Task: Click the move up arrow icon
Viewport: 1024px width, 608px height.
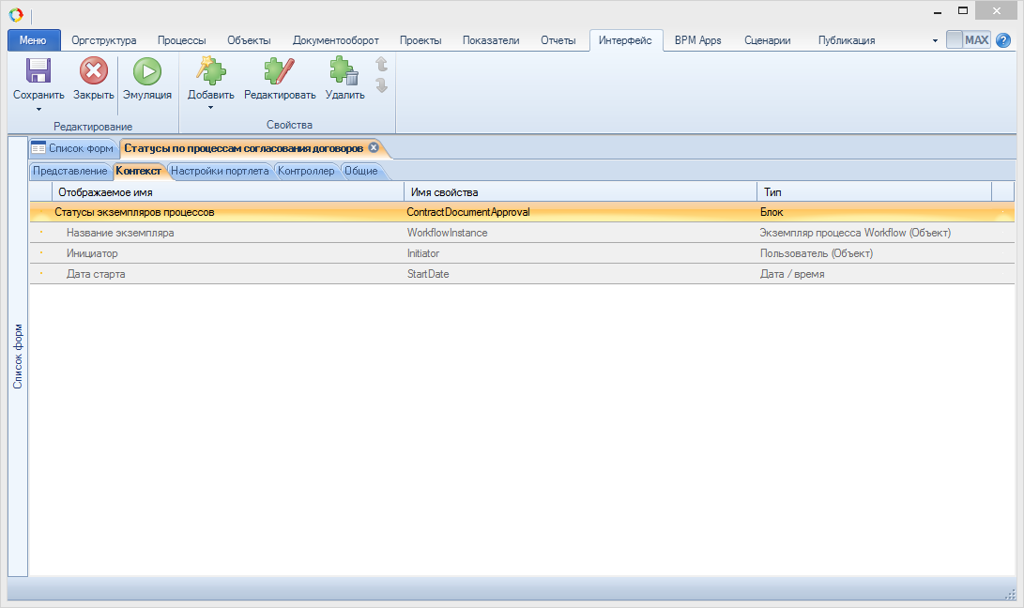Action: coord(381,64)
